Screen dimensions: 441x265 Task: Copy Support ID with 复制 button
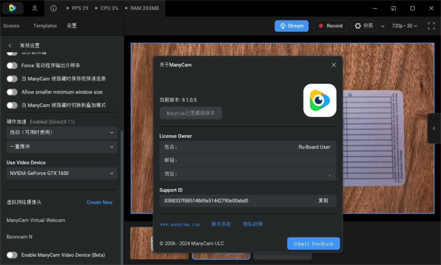(323, 200)
